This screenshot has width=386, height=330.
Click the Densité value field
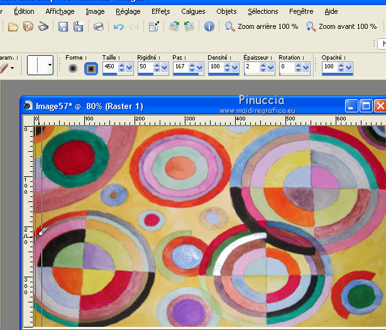coord(214,67)
